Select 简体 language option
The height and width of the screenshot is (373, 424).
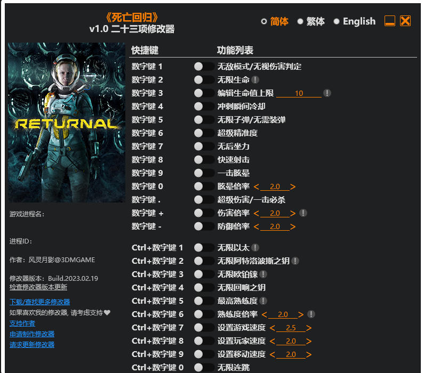pos(275,21)
